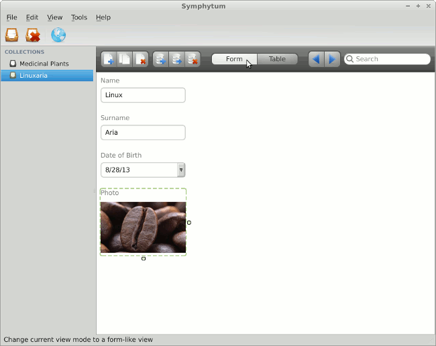This screenshot has height=346, width=436.
Task: Click the delete field icon
Action: pyautogui.click(x=193, y=59)
